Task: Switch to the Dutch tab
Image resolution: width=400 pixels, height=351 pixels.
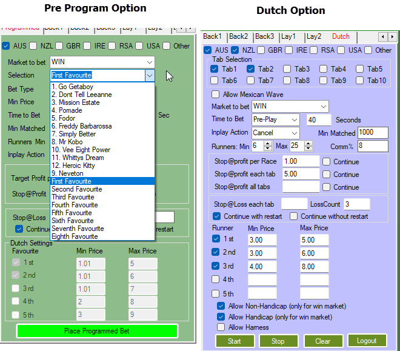Action: 341,36
